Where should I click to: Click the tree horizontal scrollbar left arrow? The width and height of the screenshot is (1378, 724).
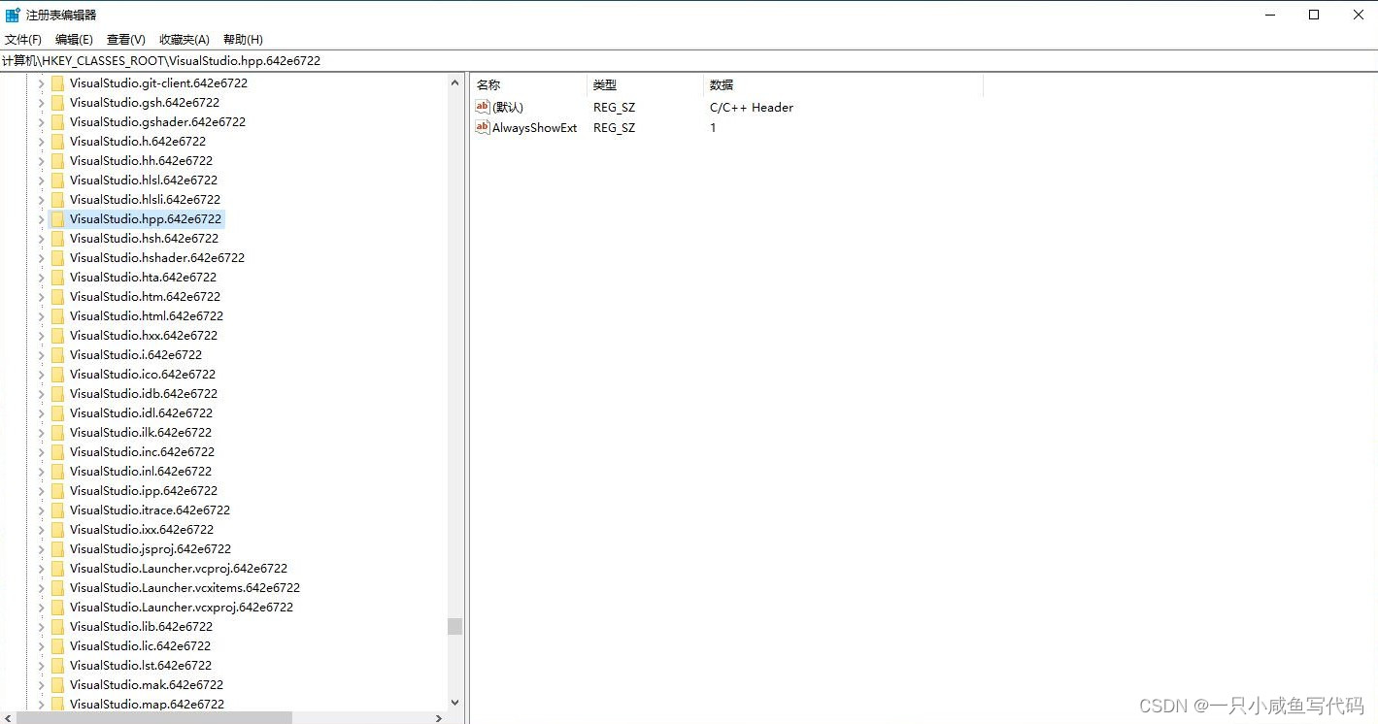click(x=9, y=718)
